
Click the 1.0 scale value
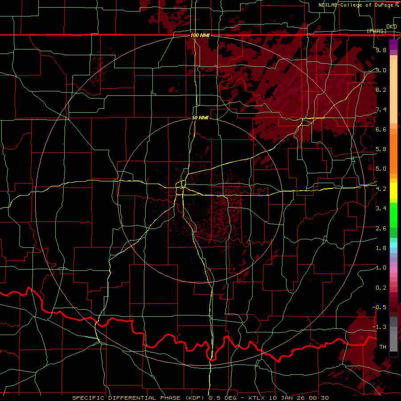point(381,267)
